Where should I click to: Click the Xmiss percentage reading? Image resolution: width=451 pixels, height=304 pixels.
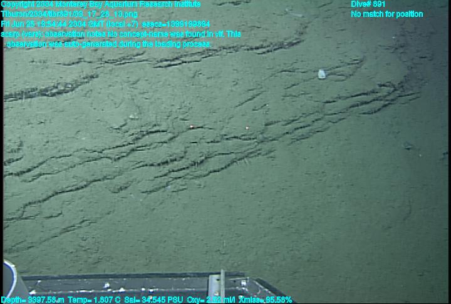coord(265,300)
